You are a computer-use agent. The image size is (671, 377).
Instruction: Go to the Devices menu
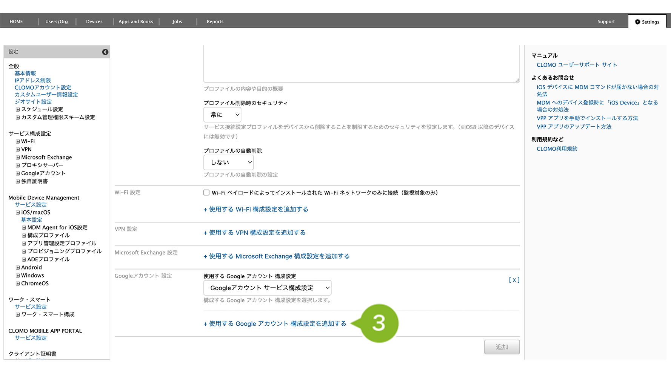(x=94, y=21)
